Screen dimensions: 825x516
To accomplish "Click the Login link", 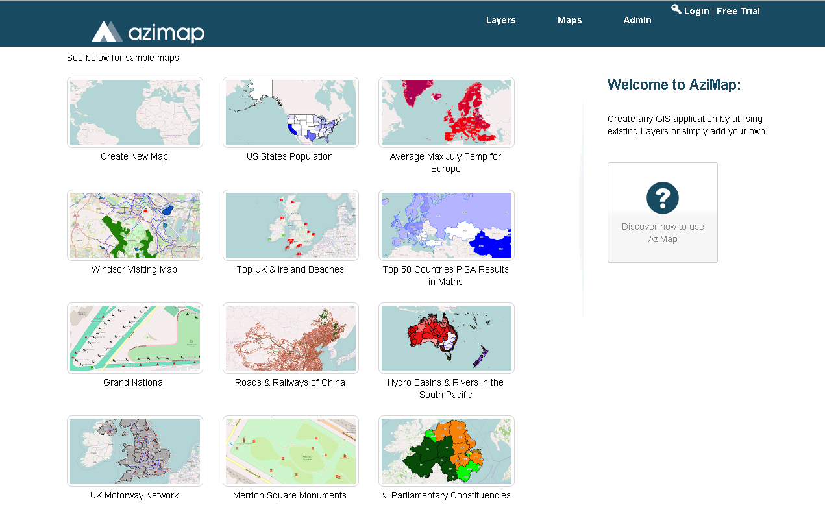I will [696, 11].
